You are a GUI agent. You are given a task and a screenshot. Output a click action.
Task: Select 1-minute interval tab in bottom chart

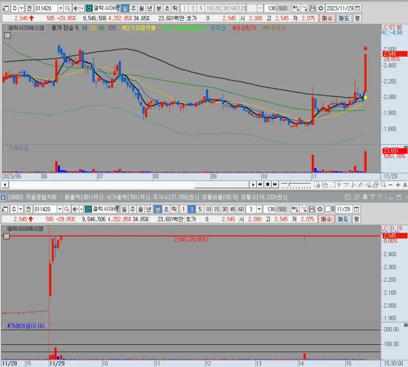(x=184, y=209)
